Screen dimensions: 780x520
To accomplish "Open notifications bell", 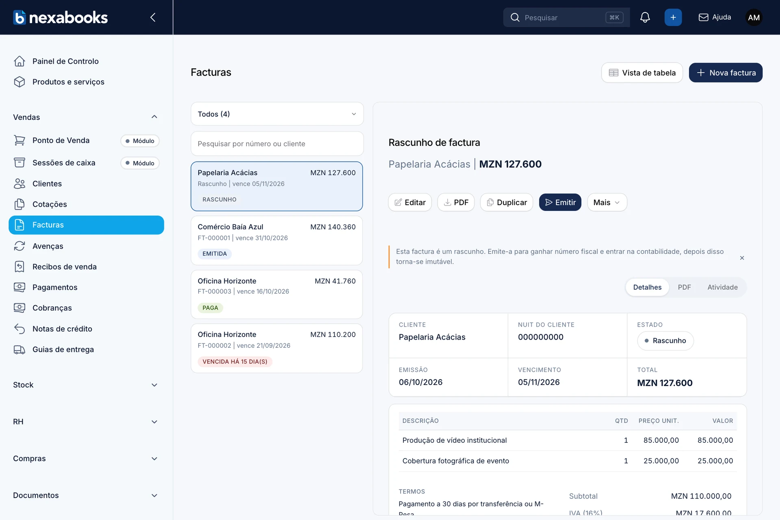I will (x=645, y=17).
